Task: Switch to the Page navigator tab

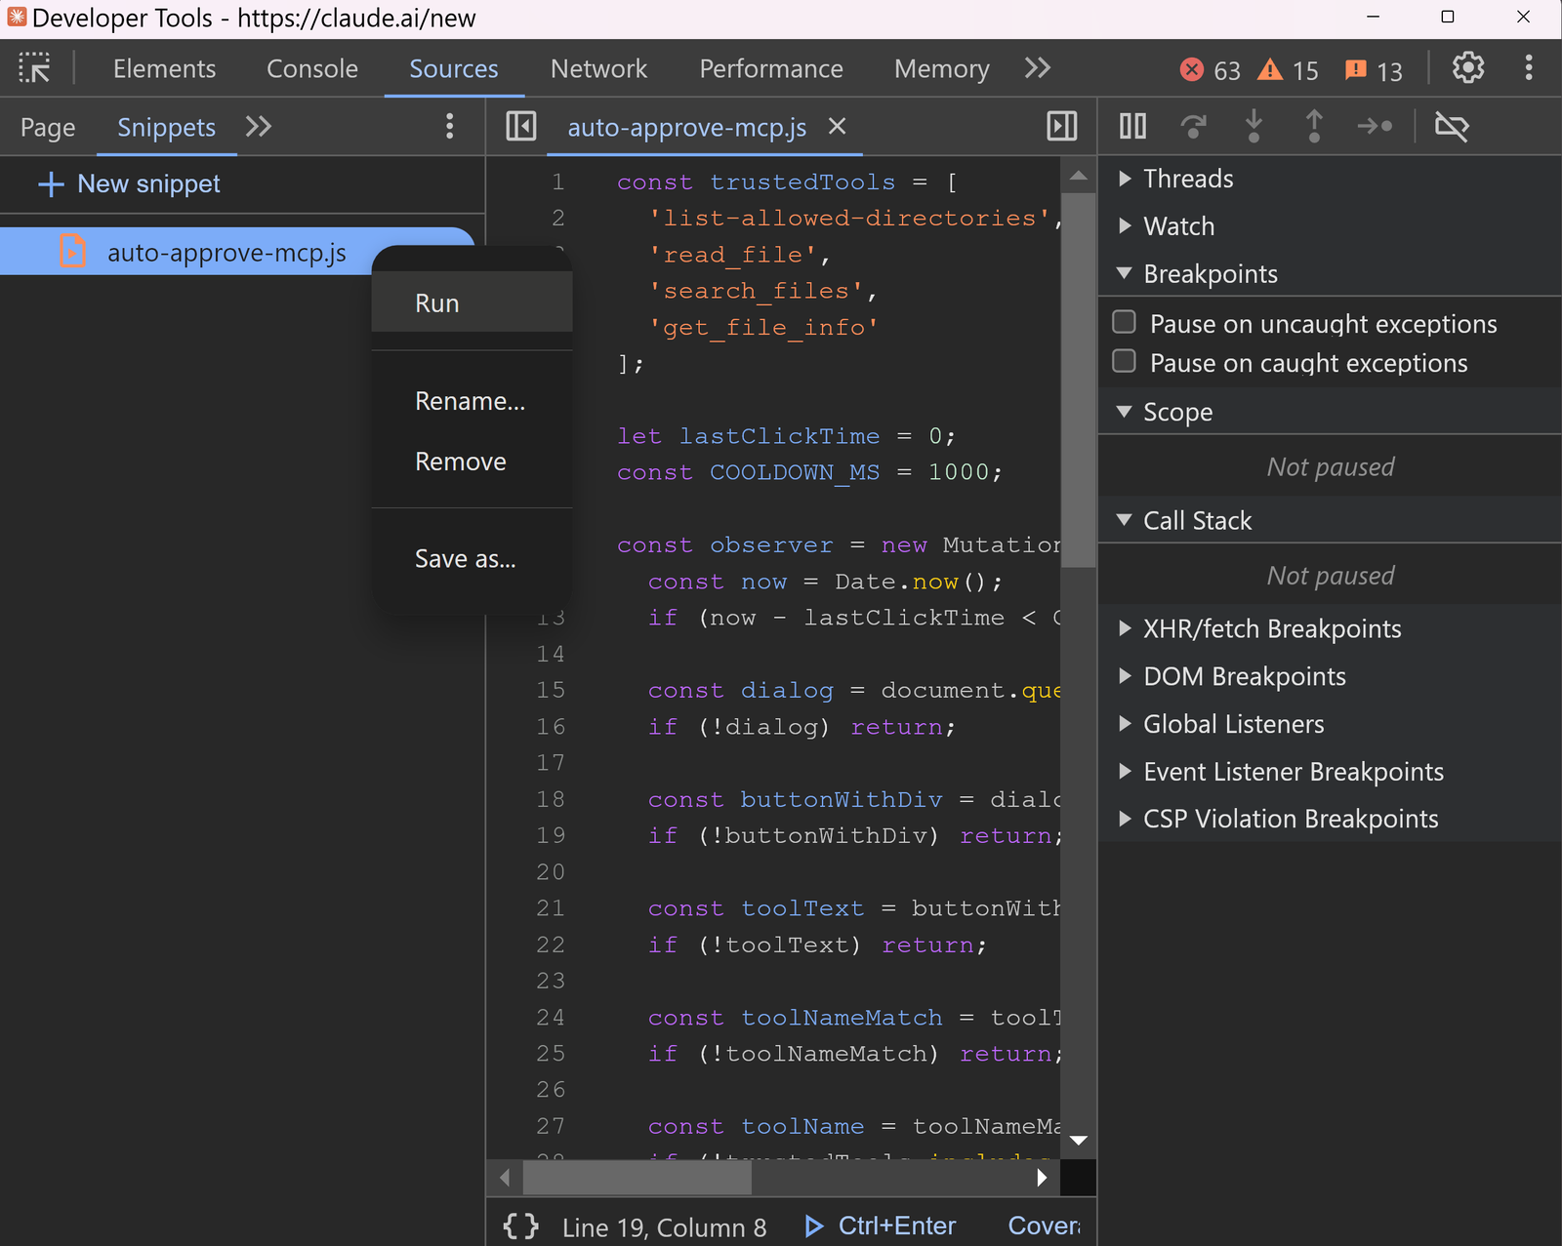Action: [48, 127]
